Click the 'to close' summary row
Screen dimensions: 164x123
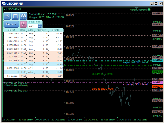coord(12,76)
